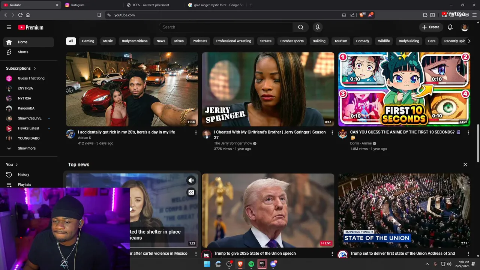The width and height of the screenshot is (480, 270).
Task: Open the live Trump speech thumbnail
Action: point(268,210)
